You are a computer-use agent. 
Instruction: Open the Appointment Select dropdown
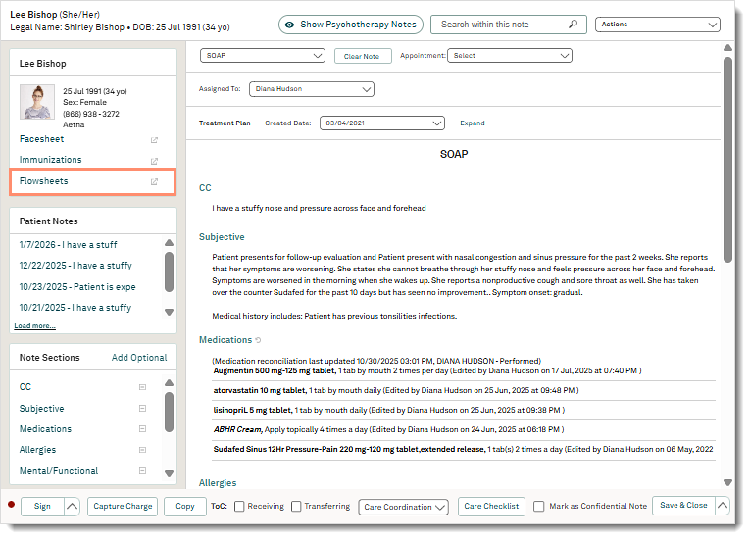tap(510, 56)
